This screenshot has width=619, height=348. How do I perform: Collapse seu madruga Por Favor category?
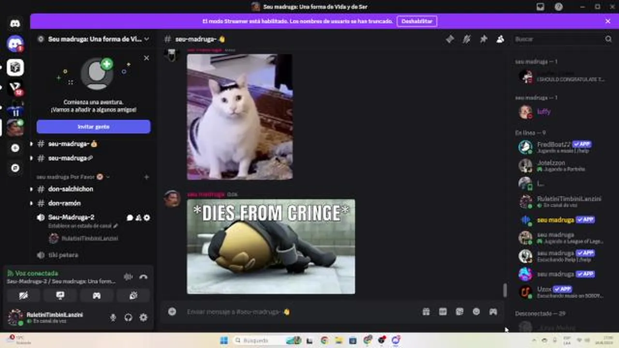coord(73,177)
